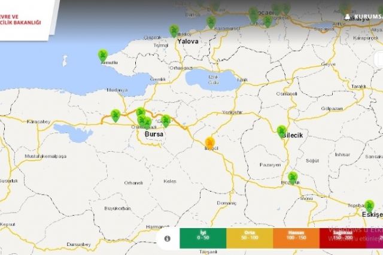
Task: Click the Pazaryeri town label
Action: pyautogui.click(x=270, y=165)
